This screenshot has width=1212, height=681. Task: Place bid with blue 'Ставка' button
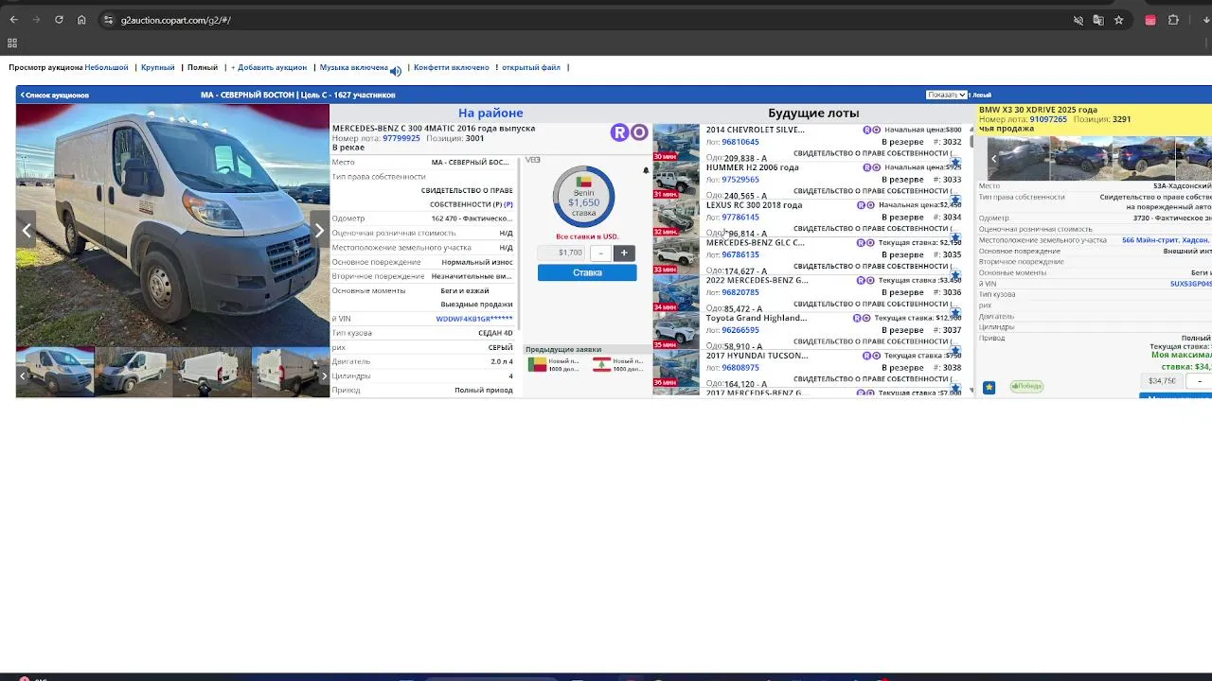(x=587, y=272)
